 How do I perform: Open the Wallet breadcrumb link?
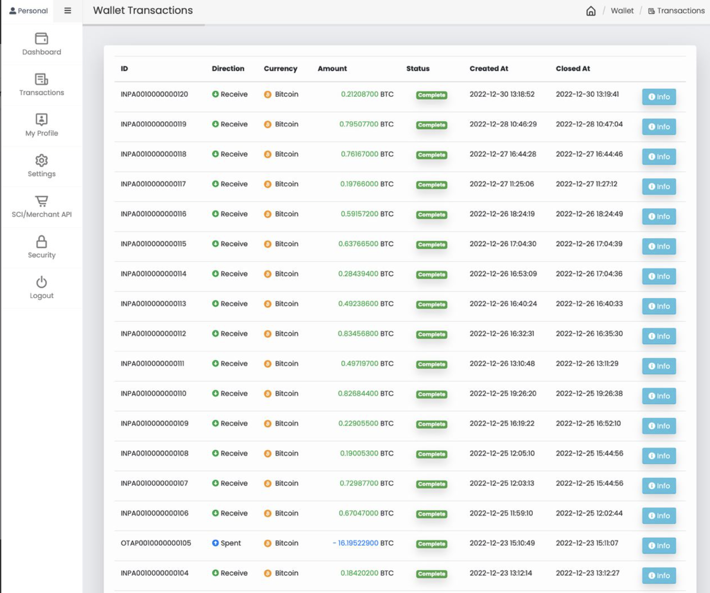[x=622, y=11]
